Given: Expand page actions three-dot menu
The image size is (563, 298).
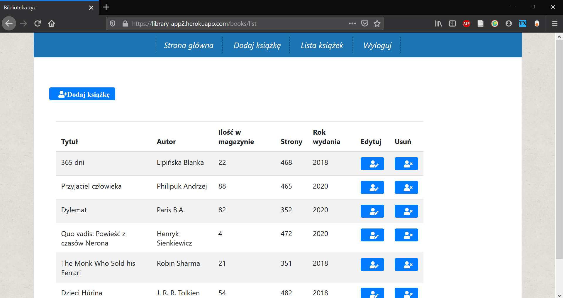Looking at the screenshot, I should pos(352,23).
